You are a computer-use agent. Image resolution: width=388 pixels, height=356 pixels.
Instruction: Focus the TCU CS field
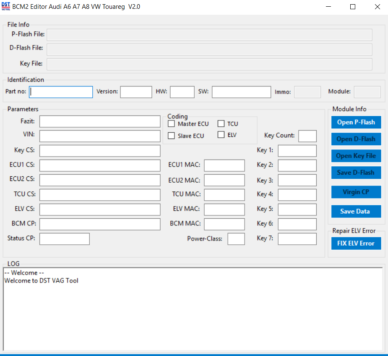tap(100, 195)
